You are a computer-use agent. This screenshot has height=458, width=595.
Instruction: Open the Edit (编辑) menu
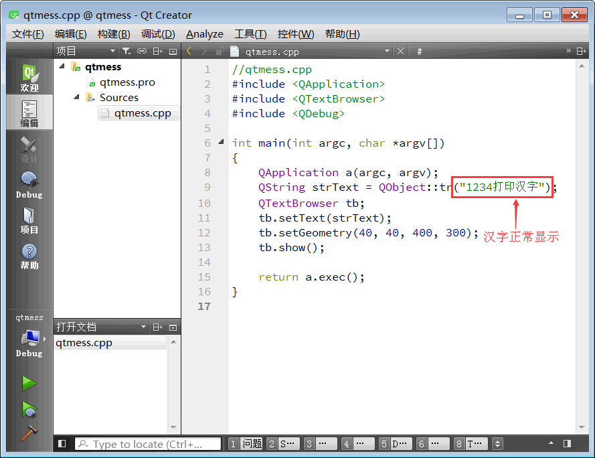pyautogui.click(x=70, y=34)
